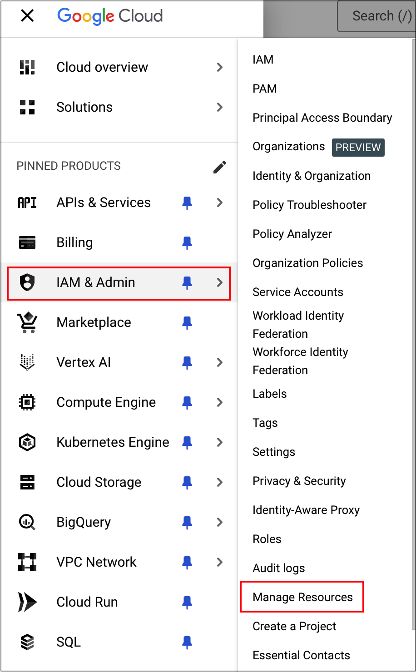The width and height of the screenshot is (416, 672).
Task: Select Service Accounts in IAM submenu
Action: coord(298,292)
